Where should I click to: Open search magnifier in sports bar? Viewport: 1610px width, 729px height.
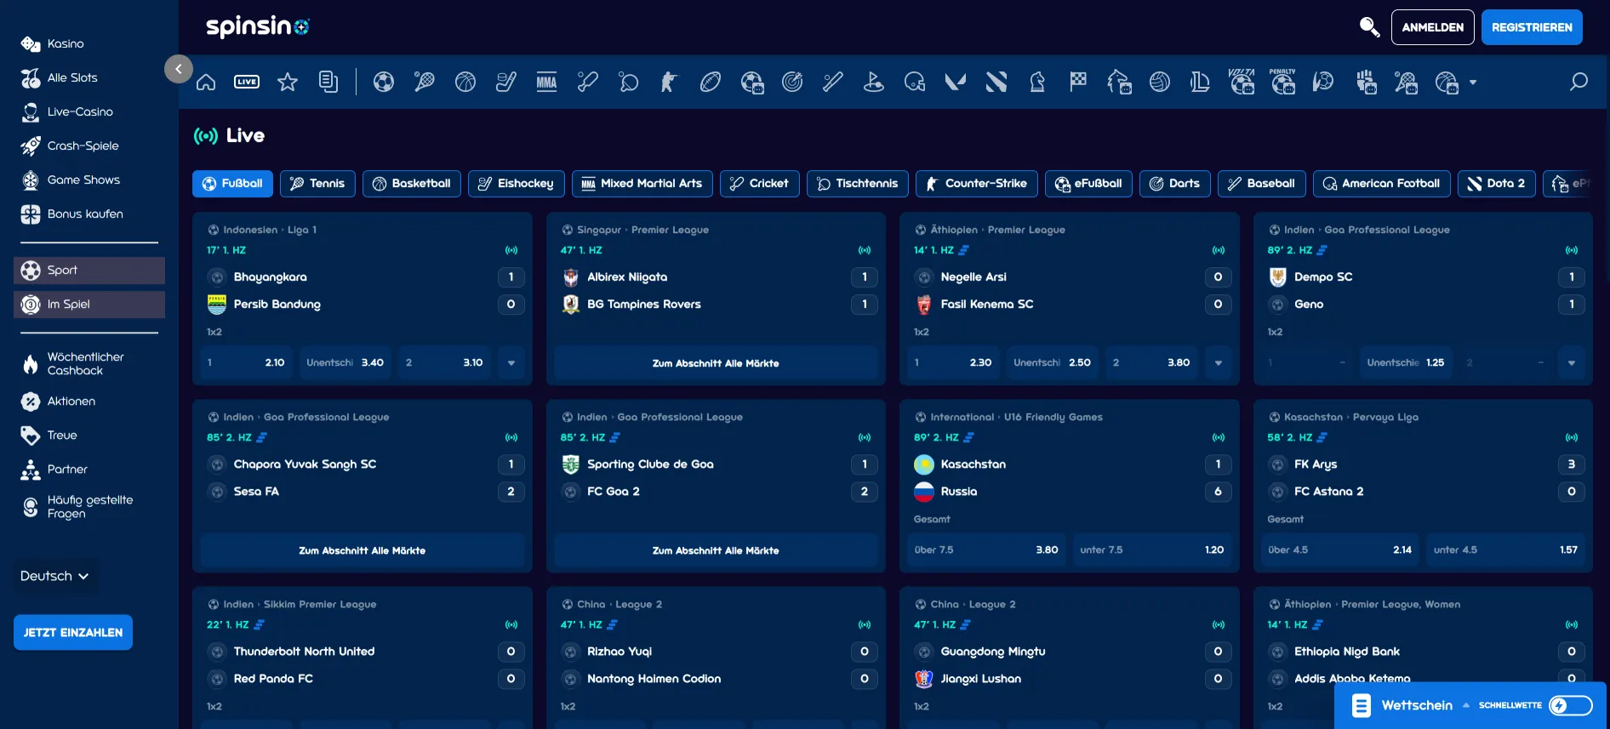coord(1579,82)
